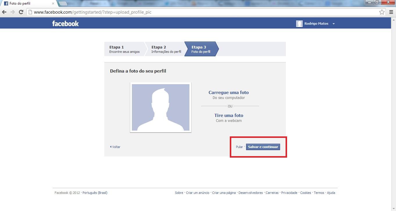The image size is (396, 211).
Task: Select Etapa 3 Foto do perfil
Action: [x=200, y=49]
